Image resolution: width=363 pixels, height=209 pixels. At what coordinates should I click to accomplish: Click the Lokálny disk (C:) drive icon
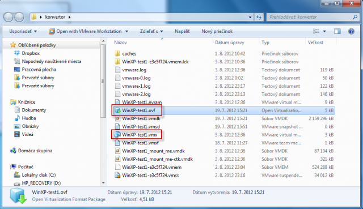17,175
